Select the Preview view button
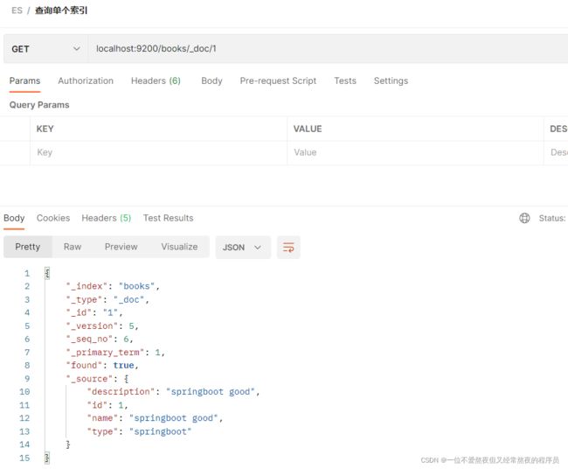Screen dimensions: 568x469 click(121, 247)
